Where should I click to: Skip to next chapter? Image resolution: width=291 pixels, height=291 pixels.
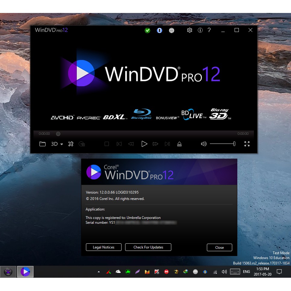(167, 144)
